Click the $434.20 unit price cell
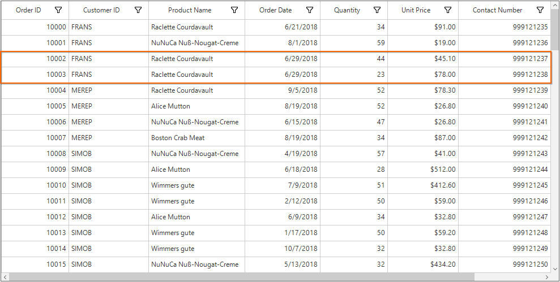Screen dimensions: 560x282 (423, 264)
